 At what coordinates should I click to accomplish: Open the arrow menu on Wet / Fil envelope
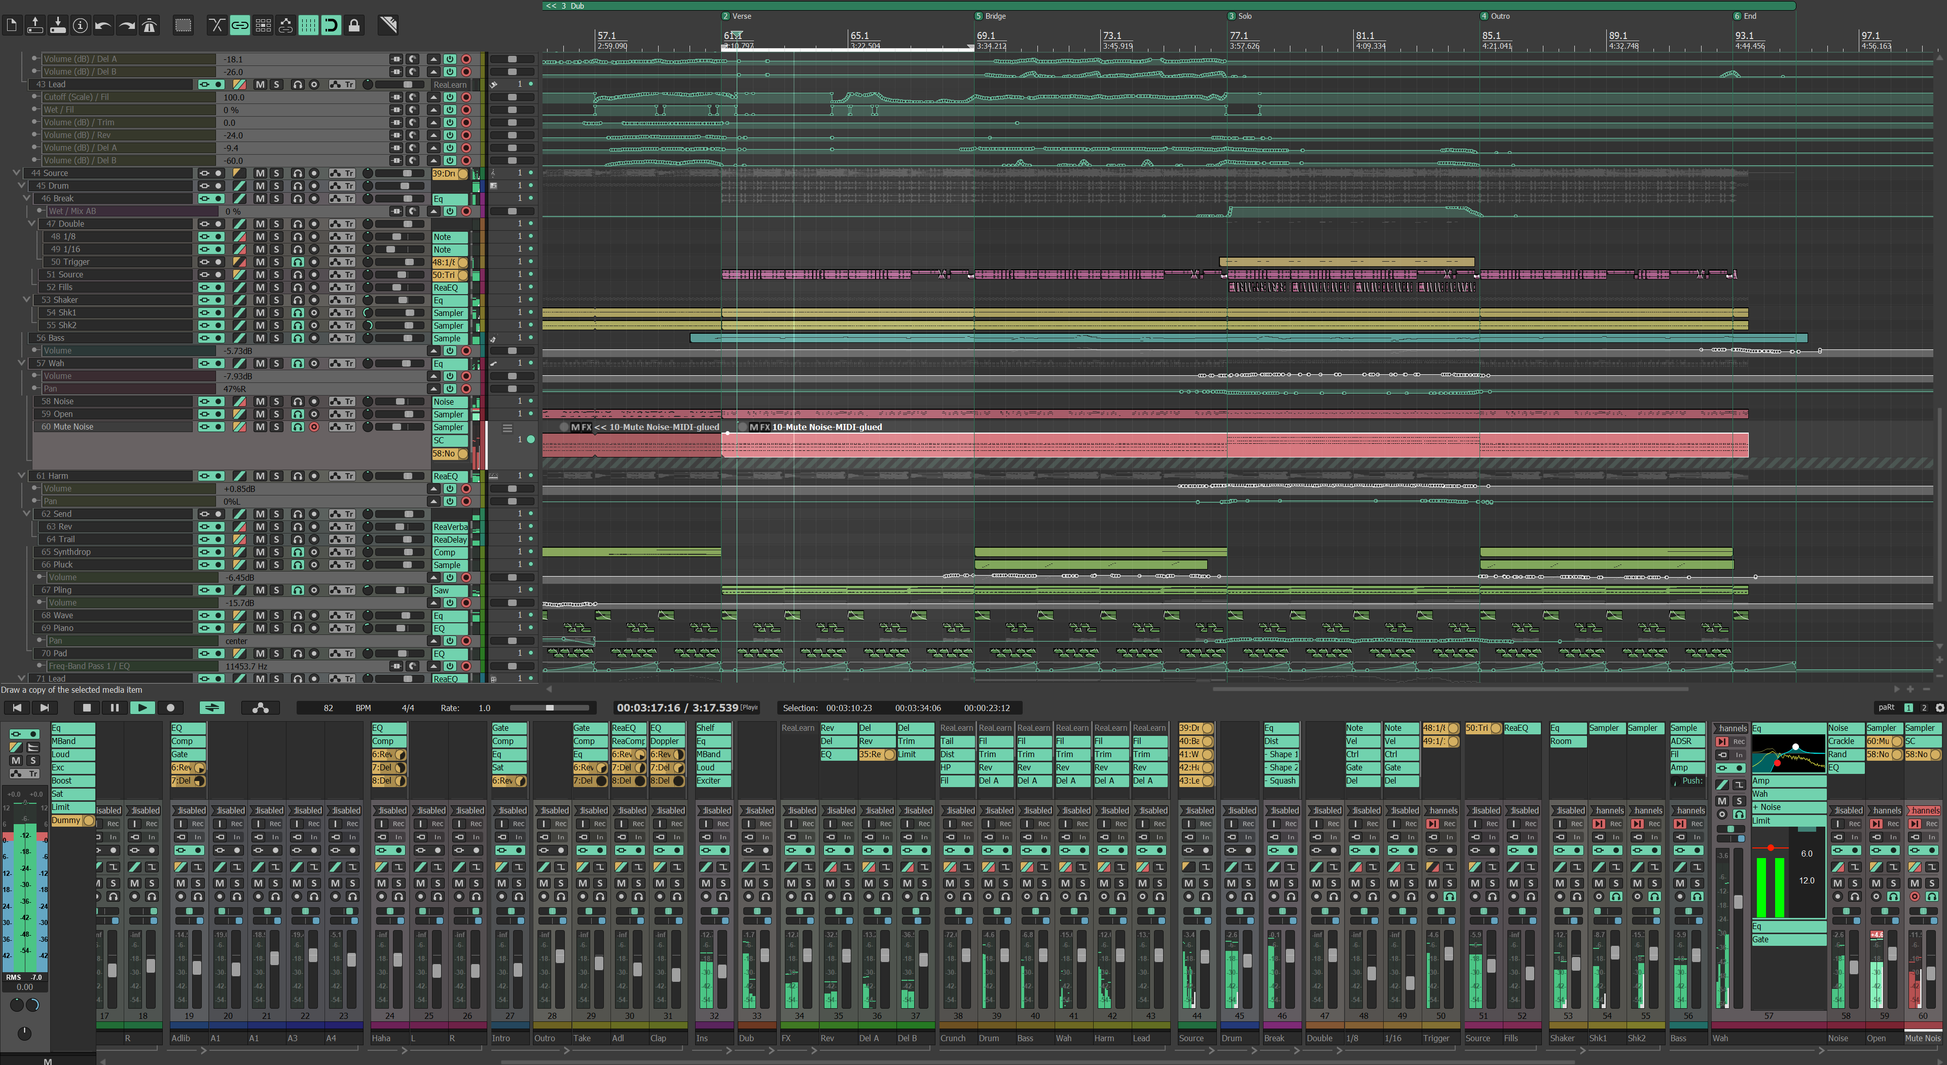pos(434,110)
